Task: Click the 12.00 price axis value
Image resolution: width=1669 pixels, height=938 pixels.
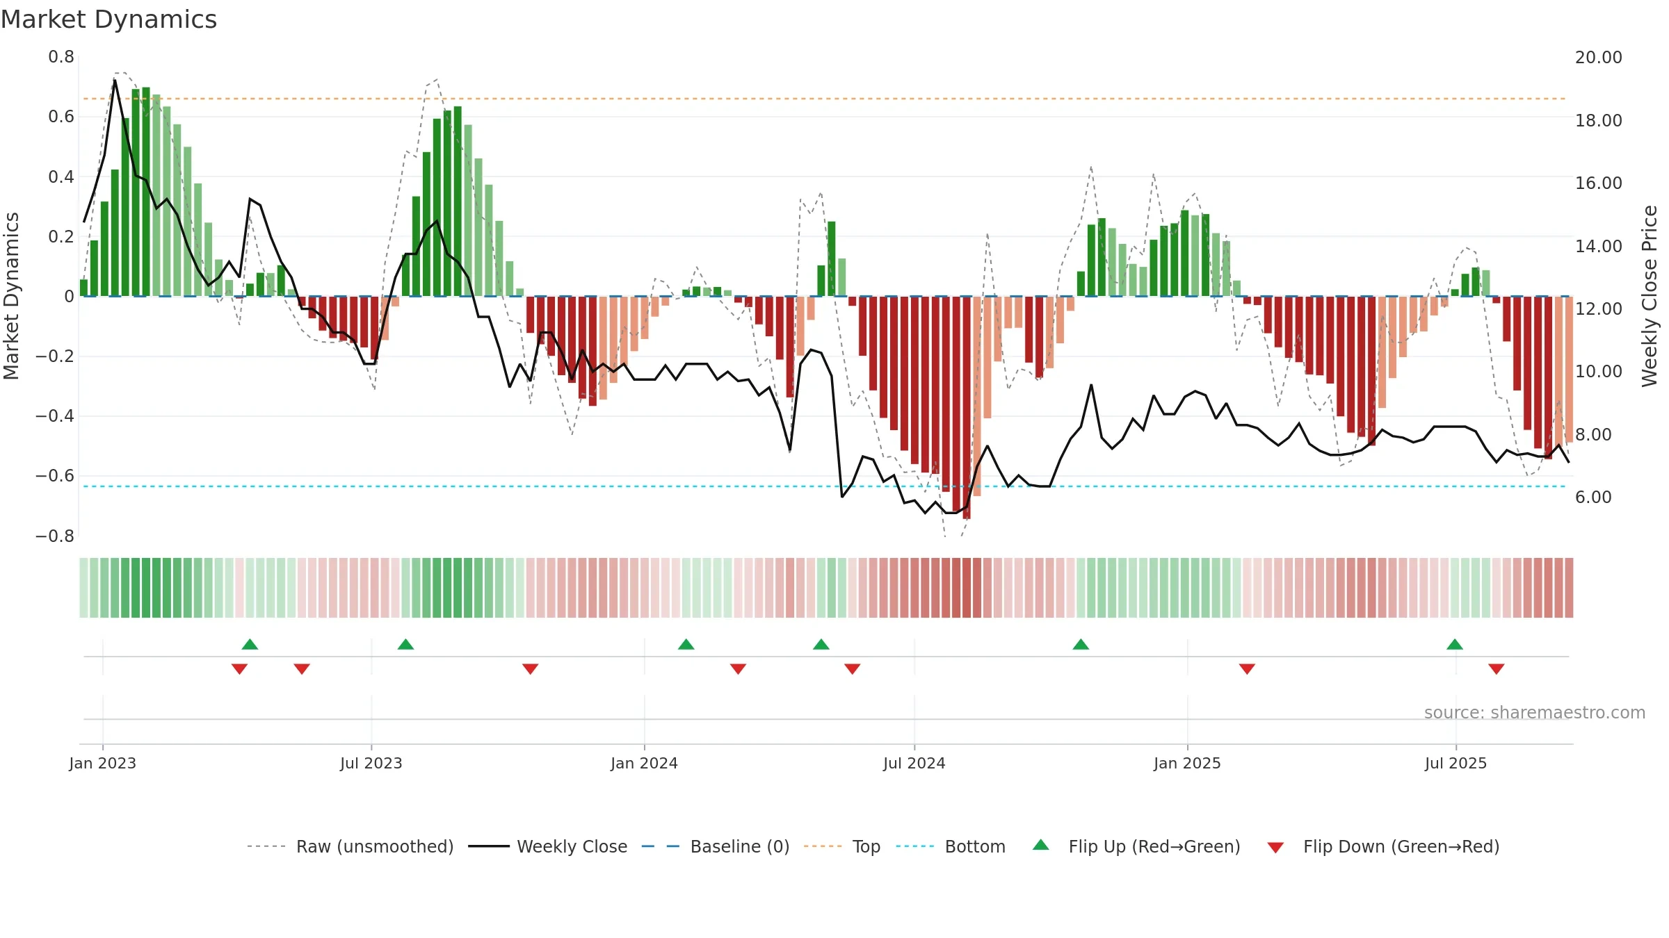Action: tap(1599, 309)
